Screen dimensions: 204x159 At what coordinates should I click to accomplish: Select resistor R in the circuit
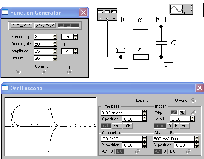(x=140, y=27)
